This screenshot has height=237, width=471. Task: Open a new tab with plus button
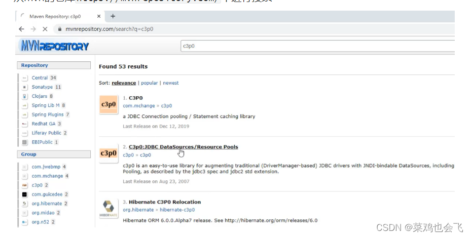pos(113,16)
